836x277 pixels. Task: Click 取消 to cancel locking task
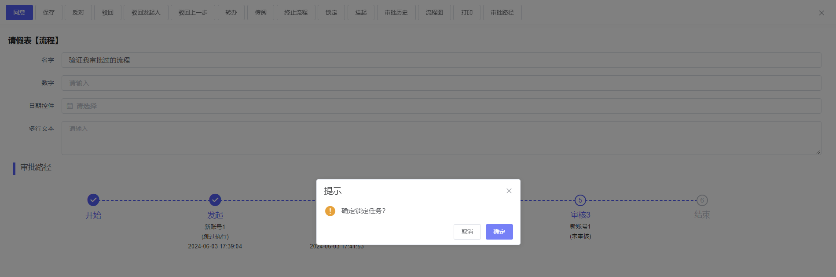pos(467,232)
